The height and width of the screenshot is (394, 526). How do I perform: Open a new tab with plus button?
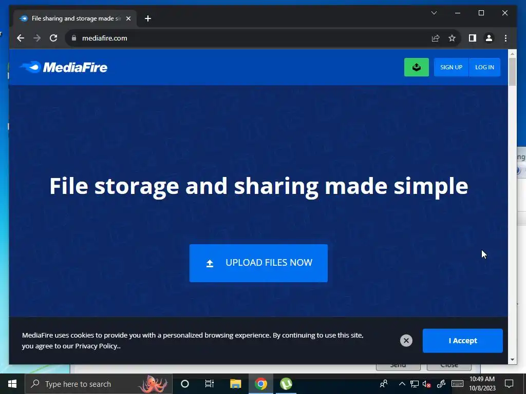click(x=148, y=18)
